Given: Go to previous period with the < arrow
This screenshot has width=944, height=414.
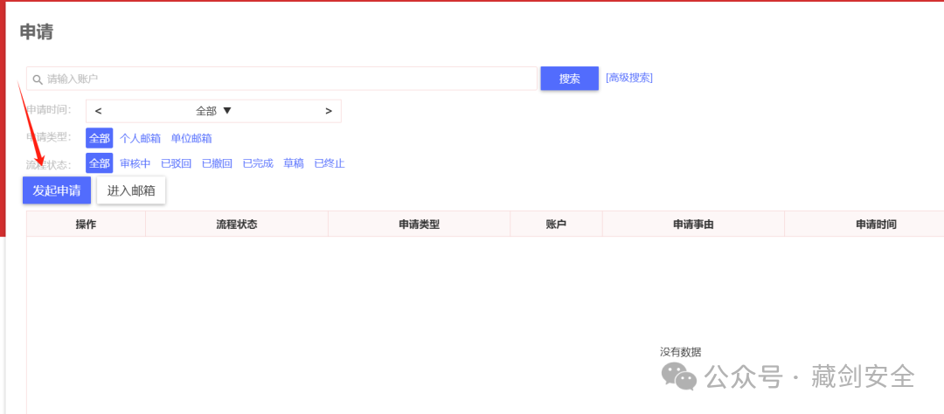Looking at the screenshot, I should pos(98,111).
